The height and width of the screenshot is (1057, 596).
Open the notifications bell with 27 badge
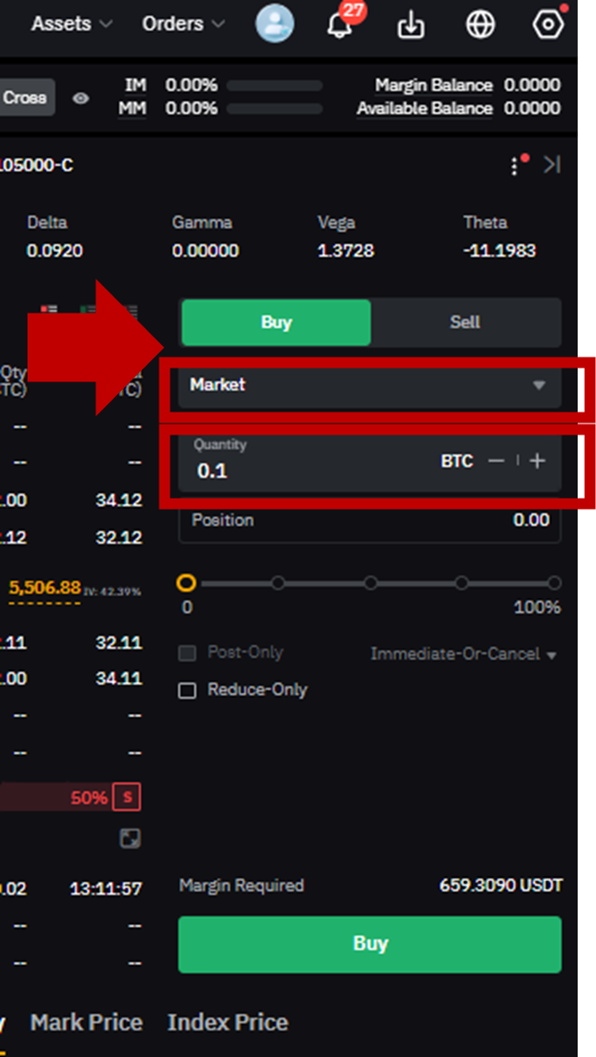tap(339, 25)
